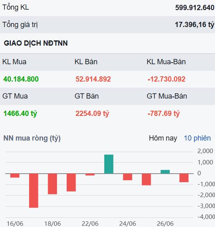
Task: Click the KL Mua column header
Action: pyautogui.click(x=14, y=62)
